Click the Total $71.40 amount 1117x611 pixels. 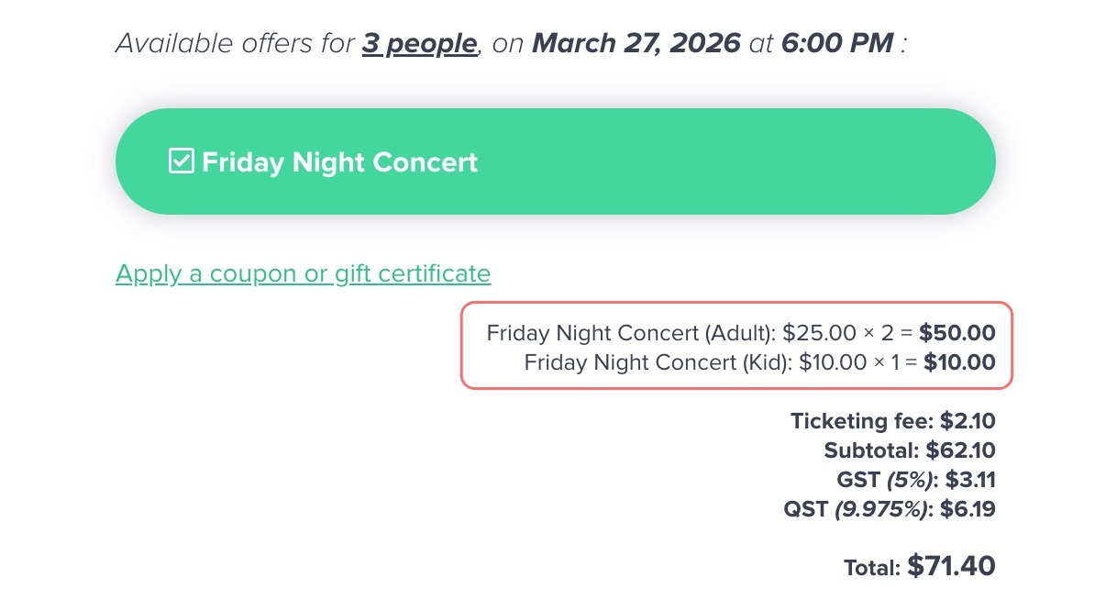[951, 566]
